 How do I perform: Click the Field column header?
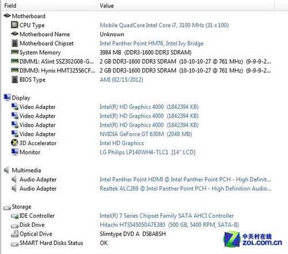tap(10, 6)
